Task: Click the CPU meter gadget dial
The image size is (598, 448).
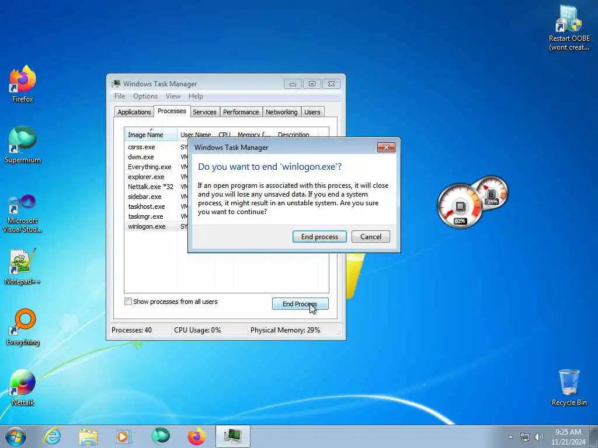Action: click(x=460, y=206)
